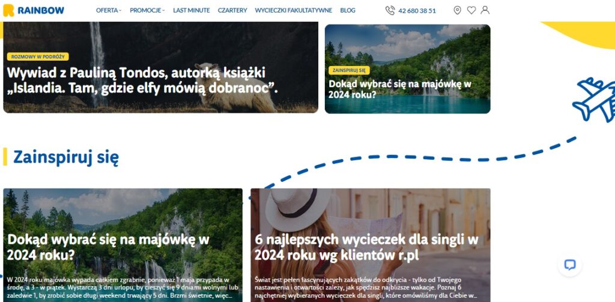The height and width of the screenshot is (302, 615).
Task: Open the Blog menu item
Action: tap(348, 11)
